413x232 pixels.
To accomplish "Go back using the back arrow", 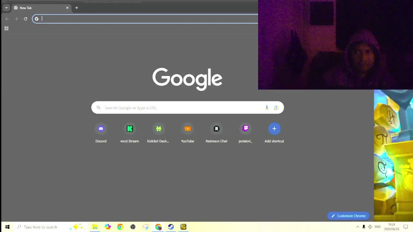I will click(x=7, y=19).
